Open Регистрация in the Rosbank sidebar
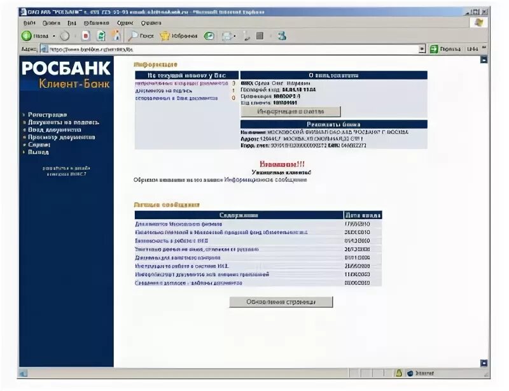Image resolution: width=509 pixels, height=391 pixels. 47,115
